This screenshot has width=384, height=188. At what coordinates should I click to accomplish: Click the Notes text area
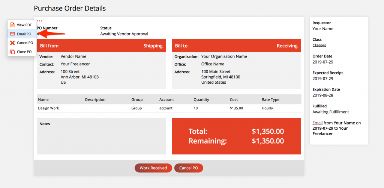point(101,136)
